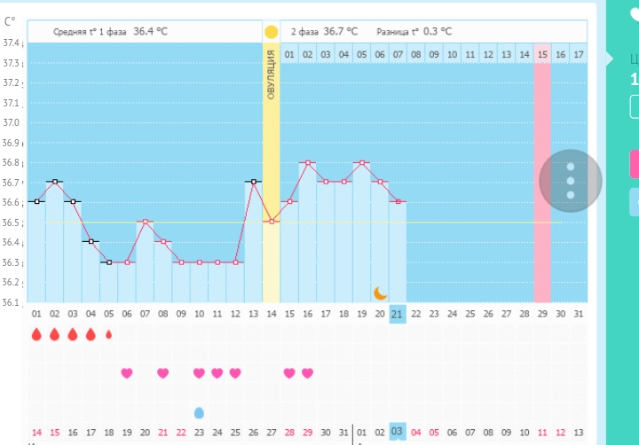Click the blue drop icon on day 10

(x=199, y=412)
